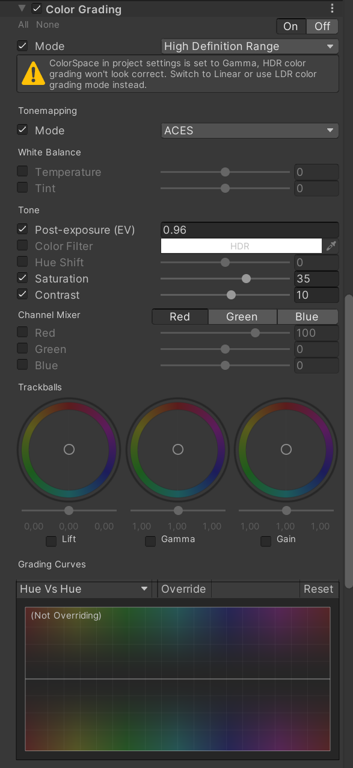
Task: Click the Tint slider handle
Action: (x=225, y=188)
